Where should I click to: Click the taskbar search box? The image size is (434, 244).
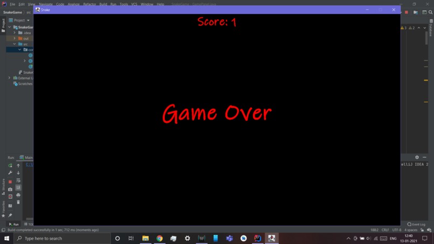tap(62, 238)
